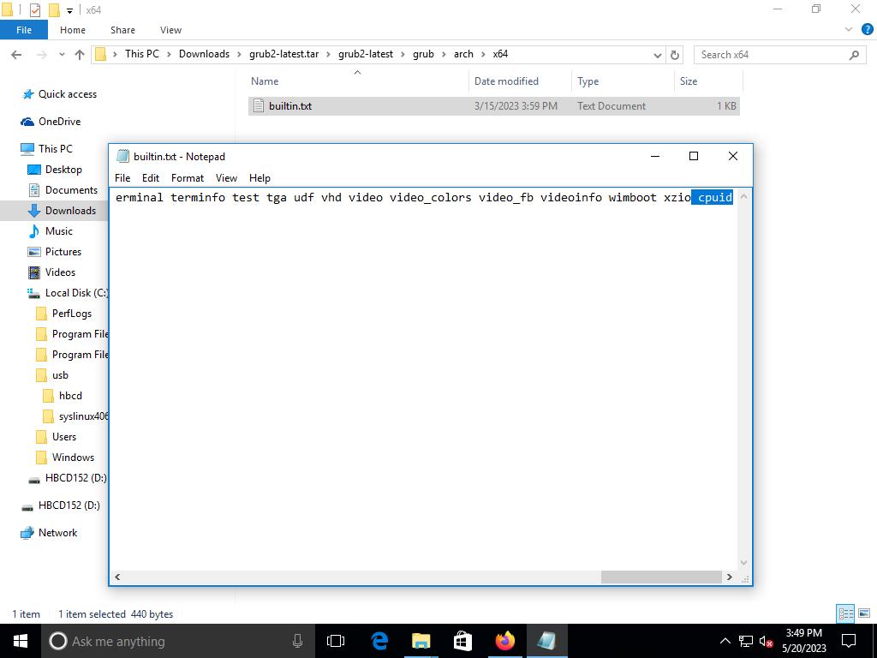Open Task View on the taskbar

[336, 641]
